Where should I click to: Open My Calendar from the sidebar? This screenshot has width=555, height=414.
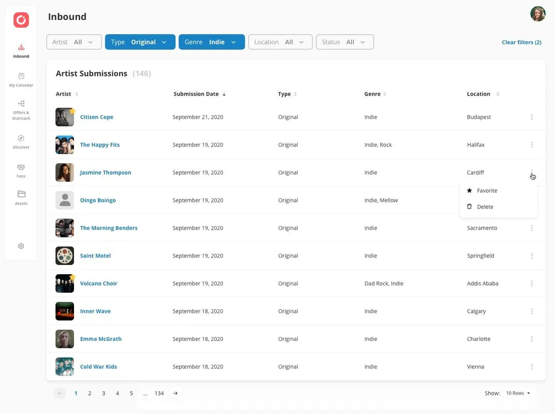click(21, 80)
